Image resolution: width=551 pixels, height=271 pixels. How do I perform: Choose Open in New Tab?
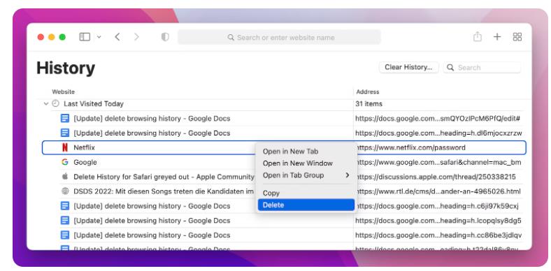[291, 152]
